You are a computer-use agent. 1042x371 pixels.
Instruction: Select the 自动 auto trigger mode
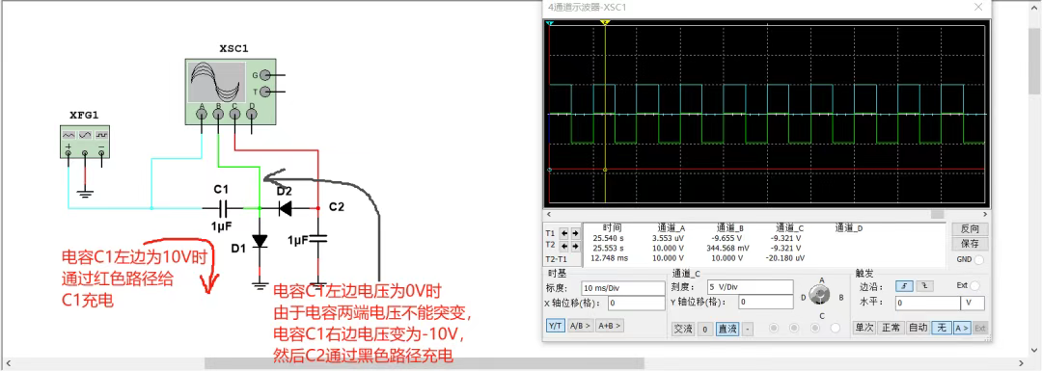coord(919,328)
